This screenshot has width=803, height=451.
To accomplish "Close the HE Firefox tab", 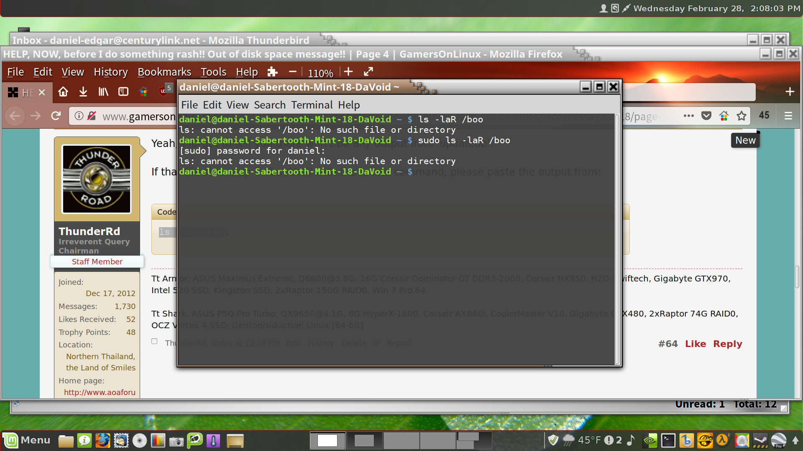I will coord(42,92).
